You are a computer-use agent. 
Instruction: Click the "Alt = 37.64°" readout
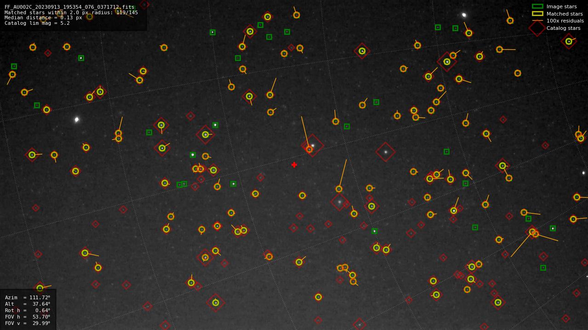[x=28, y=304]
